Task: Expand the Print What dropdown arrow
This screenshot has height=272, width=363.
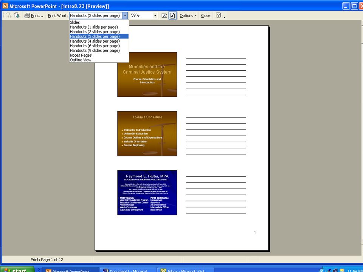Action: pos(125,15)
